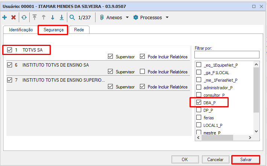Switch to the Segurança tab
267x166 pixels.
[53, 30]
